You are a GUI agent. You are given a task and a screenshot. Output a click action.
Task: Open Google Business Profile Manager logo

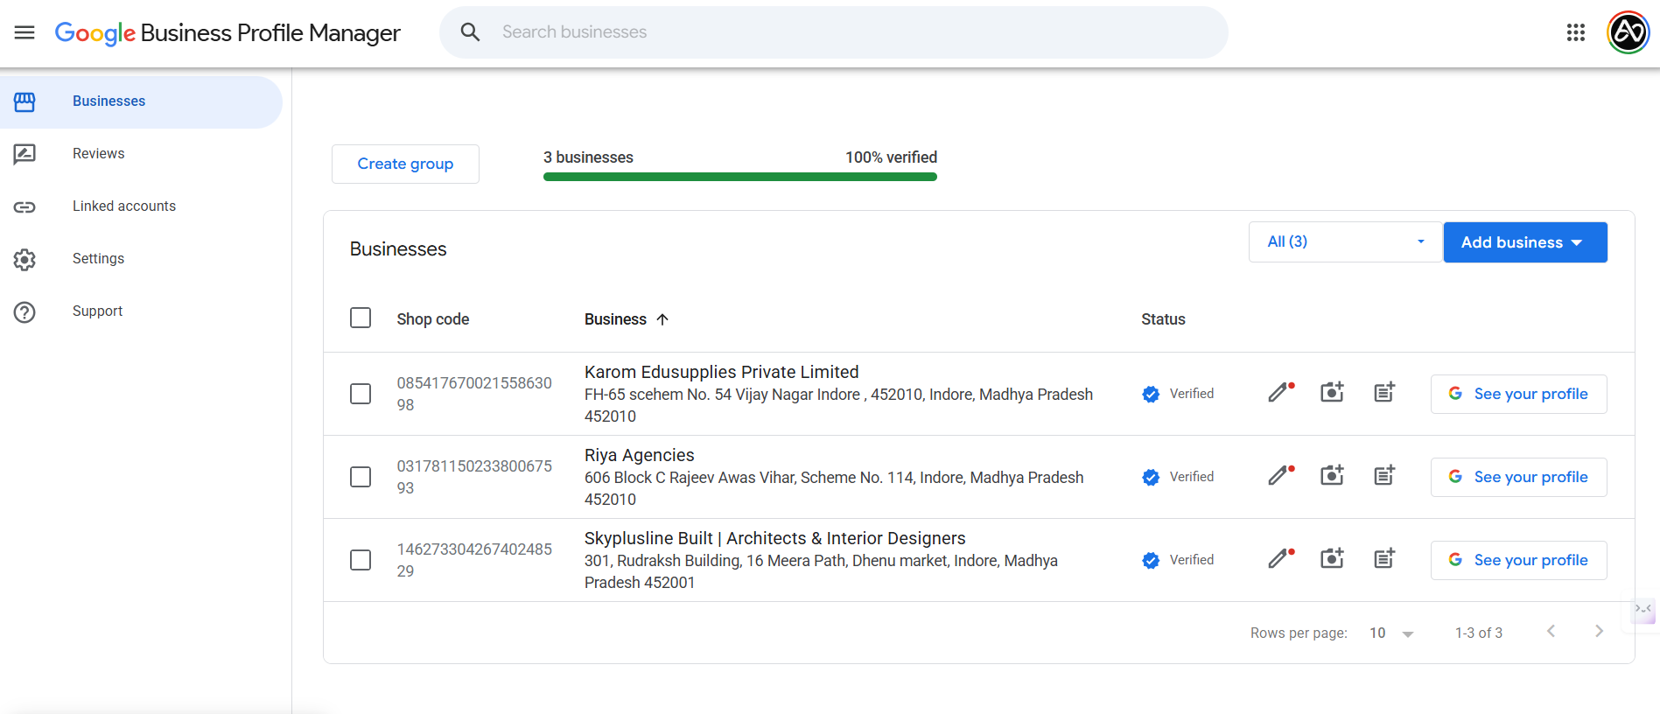pyautogui.click(x=228, y=33)
